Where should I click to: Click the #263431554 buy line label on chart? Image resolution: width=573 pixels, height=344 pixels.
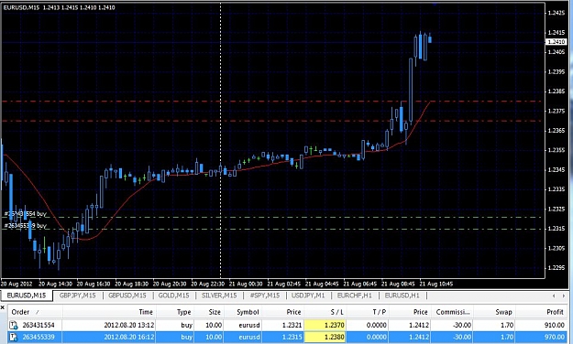(x=26, y=214)
